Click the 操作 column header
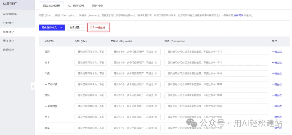This screenshot has height=135, width=292. click(274, 41)
